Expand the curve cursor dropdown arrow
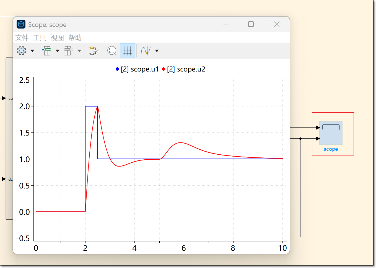376x268 pixels. coord(157,51)
